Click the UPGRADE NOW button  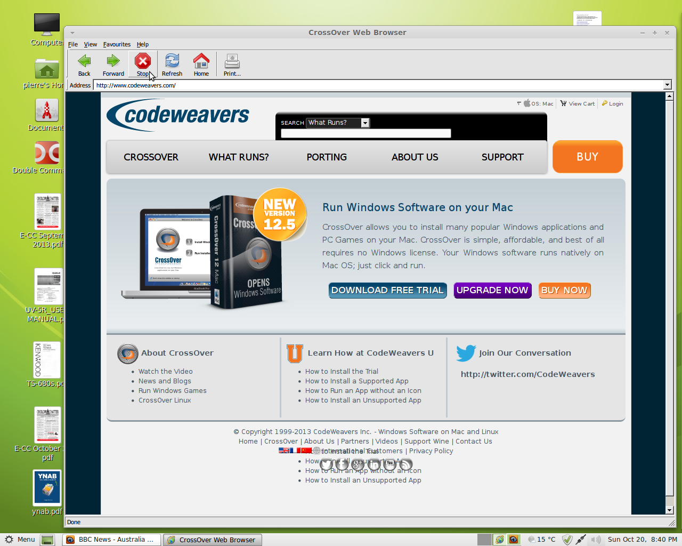pos(492,290)
